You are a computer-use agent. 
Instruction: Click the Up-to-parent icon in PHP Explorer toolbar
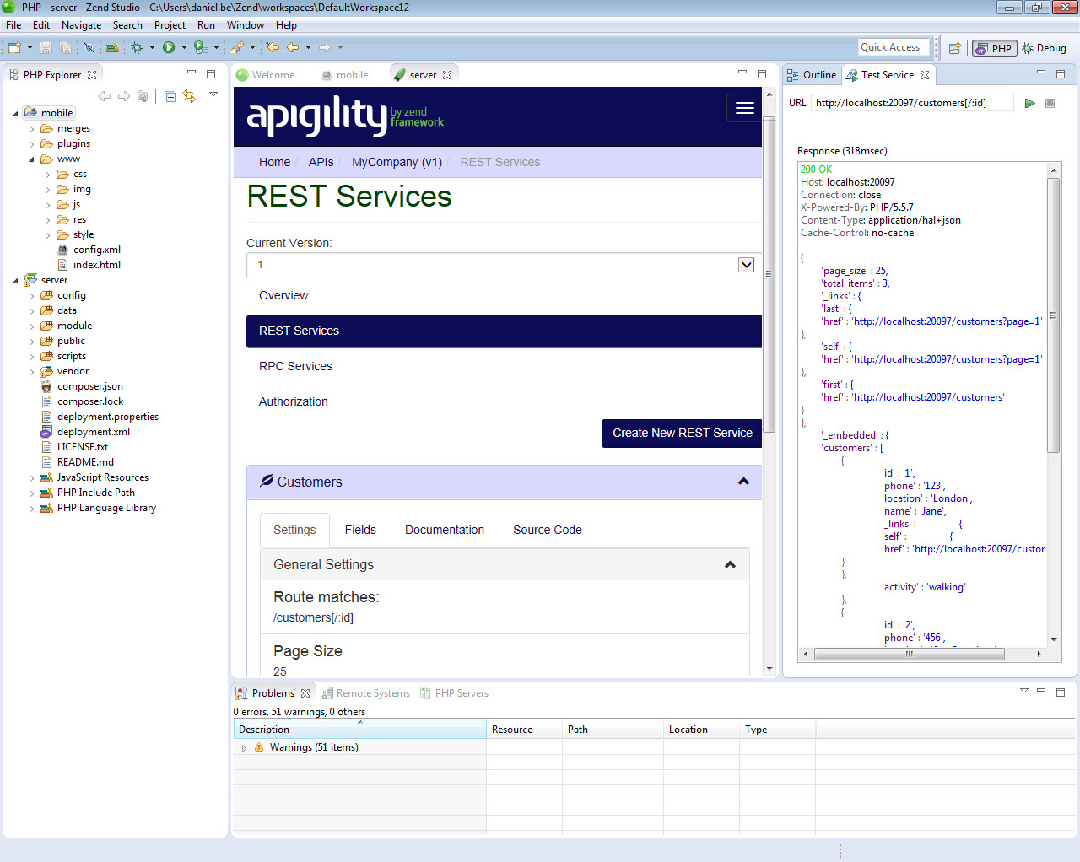point(143,96)
